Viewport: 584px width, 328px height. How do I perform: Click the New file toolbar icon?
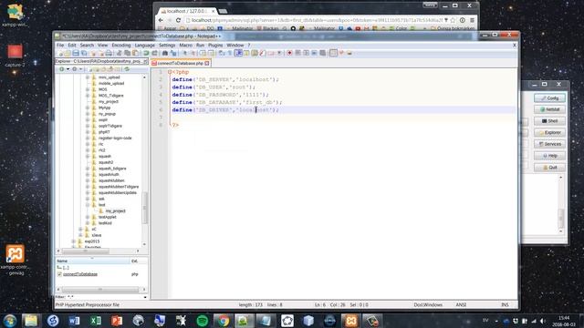pos(59,53)
